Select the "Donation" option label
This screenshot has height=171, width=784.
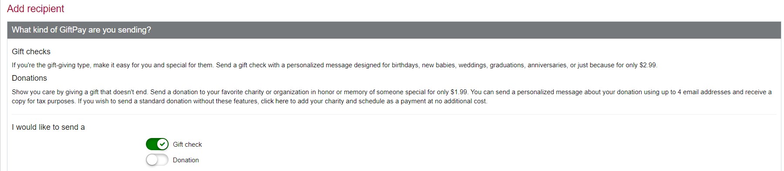tap(186, 160)
